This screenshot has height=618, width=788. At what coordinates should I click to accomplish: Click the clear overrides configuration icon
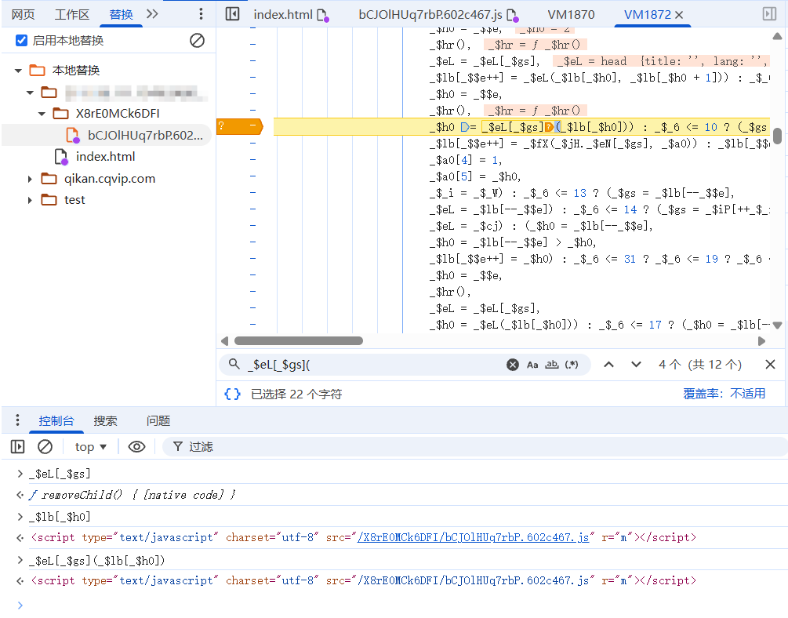[197, 41]
